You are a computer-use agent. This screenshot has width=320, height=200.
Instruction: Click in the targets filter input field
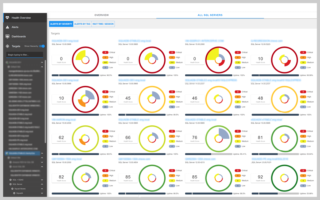25,54
